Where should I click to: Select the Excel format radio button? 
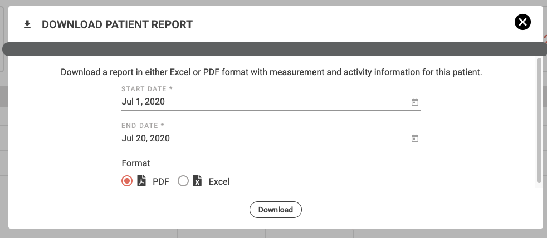(183, 181)
